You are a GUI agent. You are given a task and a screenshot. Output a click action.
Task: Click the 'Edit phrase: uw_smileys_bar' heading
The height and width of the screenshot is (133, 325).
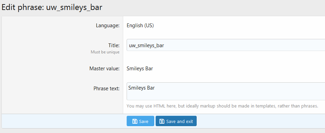(52, 8)
